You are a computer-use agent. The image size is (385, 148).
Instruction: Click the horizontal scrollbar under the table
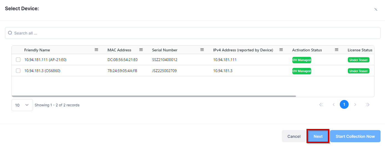pos(154,96)
